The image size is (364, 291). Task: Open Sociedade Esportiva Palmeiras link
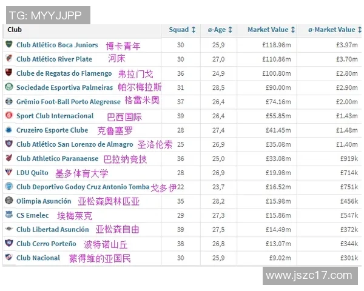tap(64, 87)
